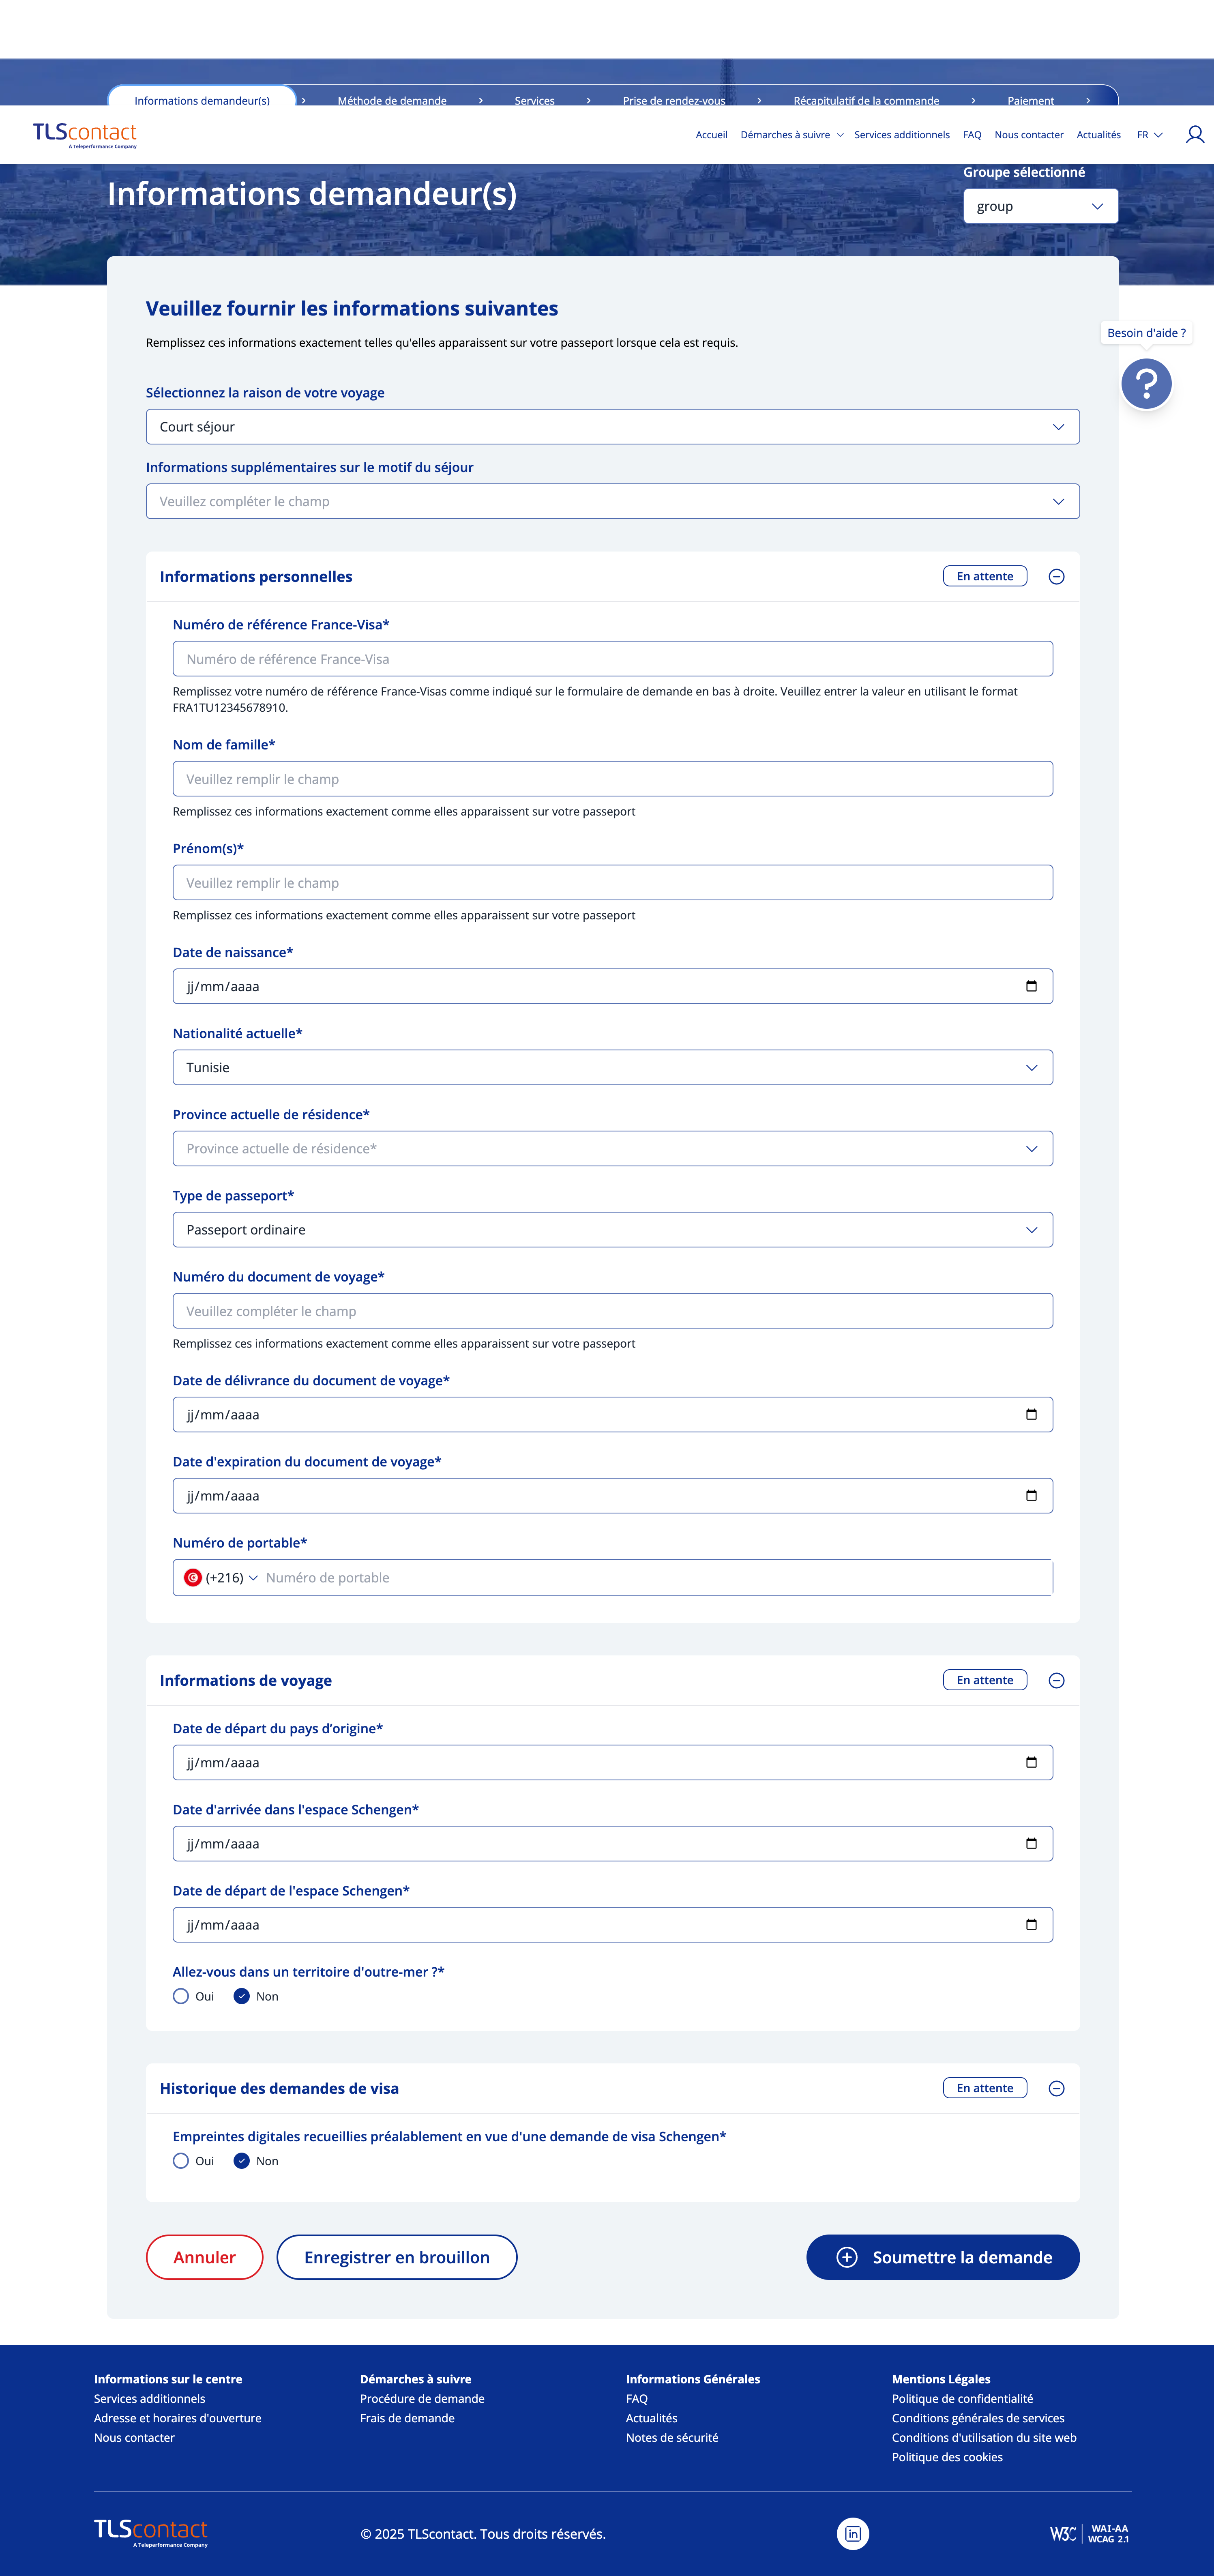Collapse the Informations personnelles section via minus icon
Viewport: 1214px width, 2576px height.
point(1057,576)
